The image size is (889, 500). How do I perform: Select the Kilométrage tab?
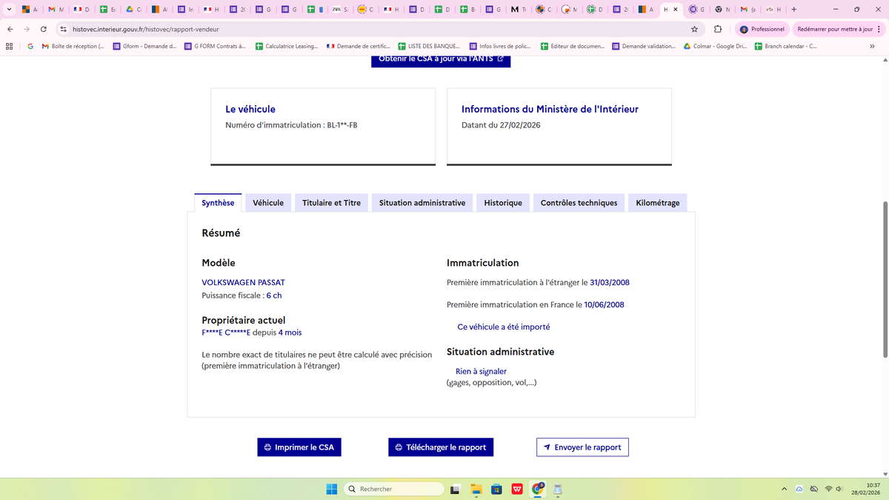pyautogui.click(x=657, y=203)
